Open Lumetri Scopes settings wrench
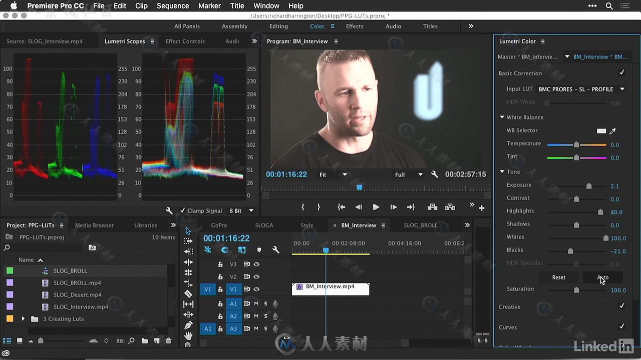This screenshot has height=360, width=641. [169, 210]
